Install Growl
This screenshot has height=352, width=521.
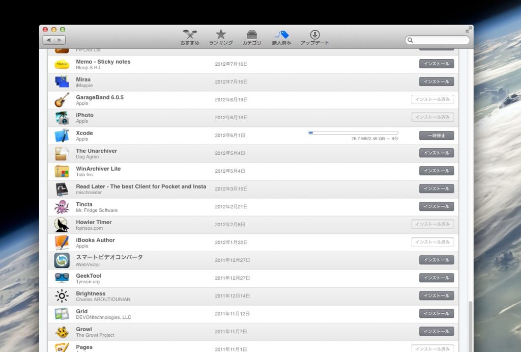click(x=436, y=332)
